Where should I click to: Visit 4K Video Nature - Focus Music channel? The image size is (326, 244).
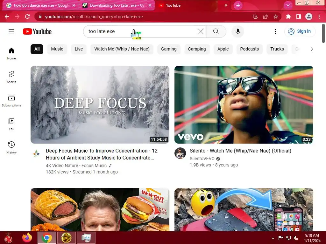76,166
